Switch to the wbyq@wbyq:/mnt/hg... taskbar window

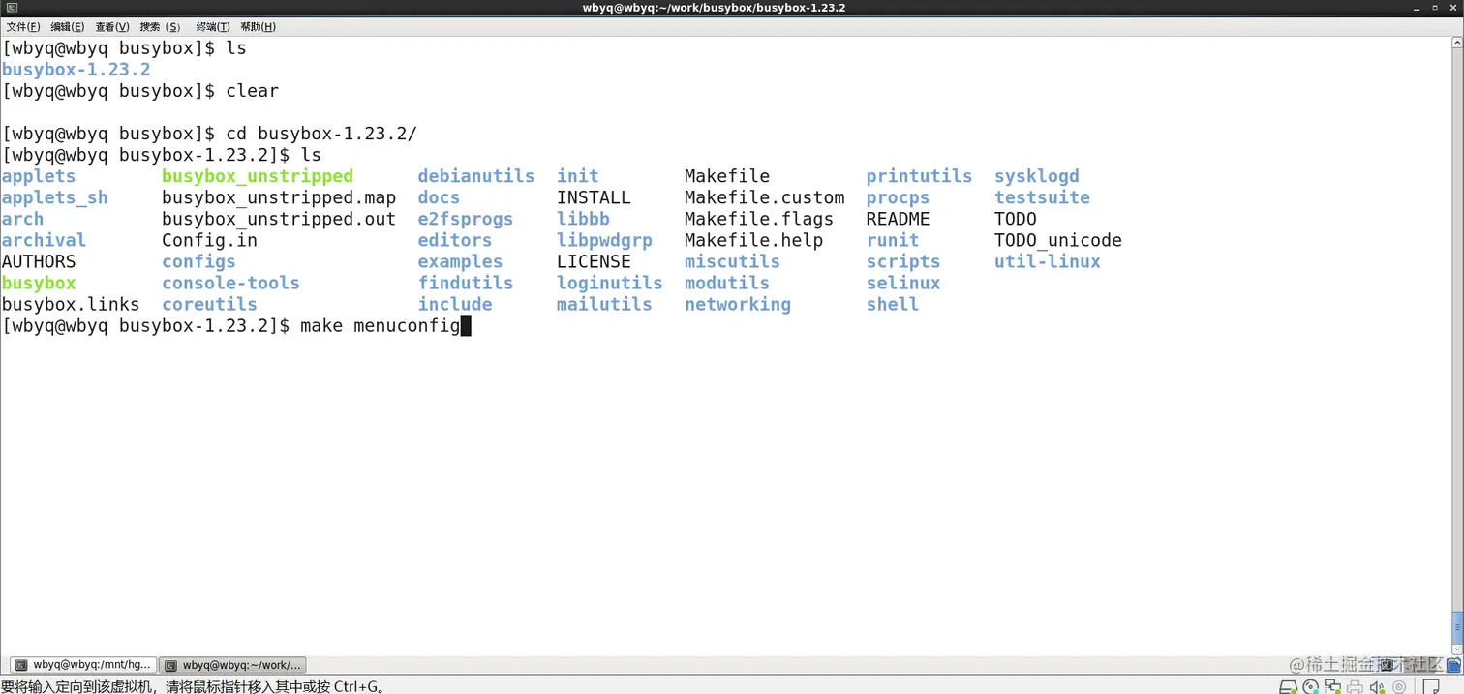coord(82,665)
